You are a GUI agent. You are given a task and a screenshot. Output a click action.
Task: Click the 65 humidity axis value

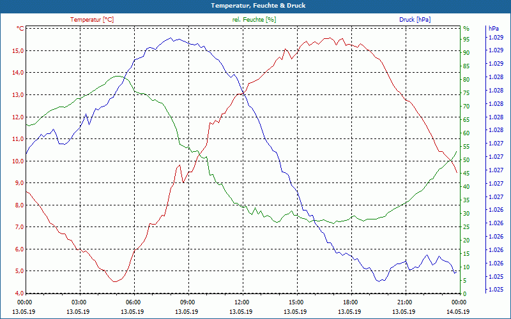point(466,120)
